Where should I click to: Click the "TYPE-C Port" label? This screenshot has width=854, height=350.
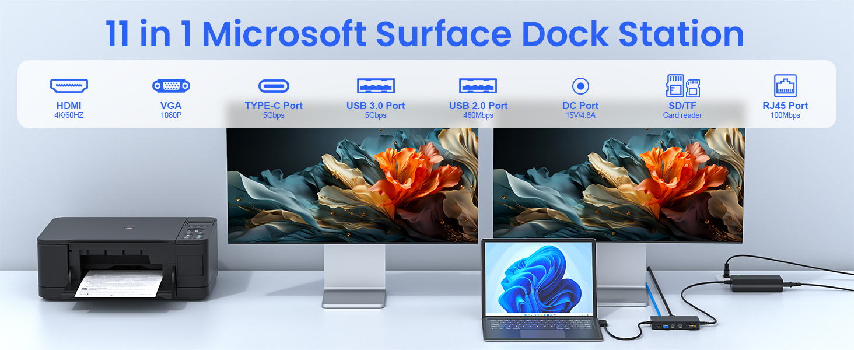pos(274,106)
